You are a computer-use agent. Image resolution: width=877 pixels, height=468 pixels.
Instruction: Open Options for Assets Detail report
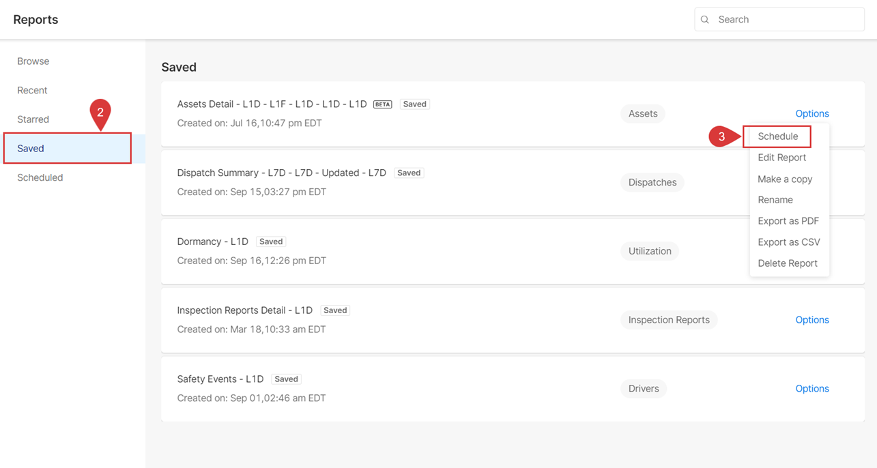(811, 114)
